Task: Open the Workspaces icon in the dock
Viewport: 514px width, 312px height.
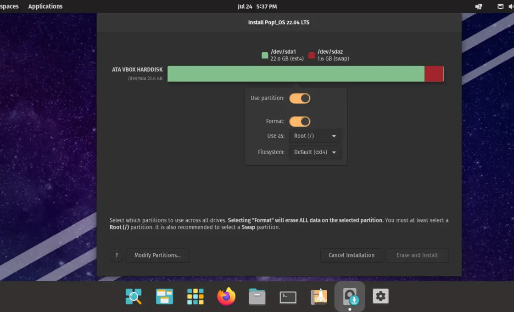Action: 164,296
